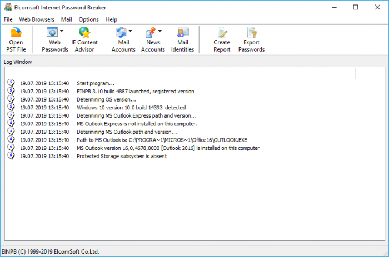Select 'EINPB 3.10 build 4887 launched' log entry
The width and height of the screenshot is (389, 257).
pos(136,92)
